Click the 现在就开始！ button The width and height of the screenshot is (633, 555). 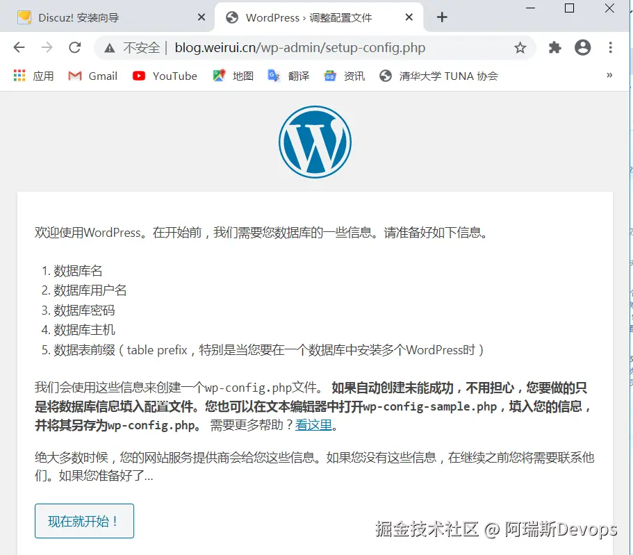click(x=84, y=521)
